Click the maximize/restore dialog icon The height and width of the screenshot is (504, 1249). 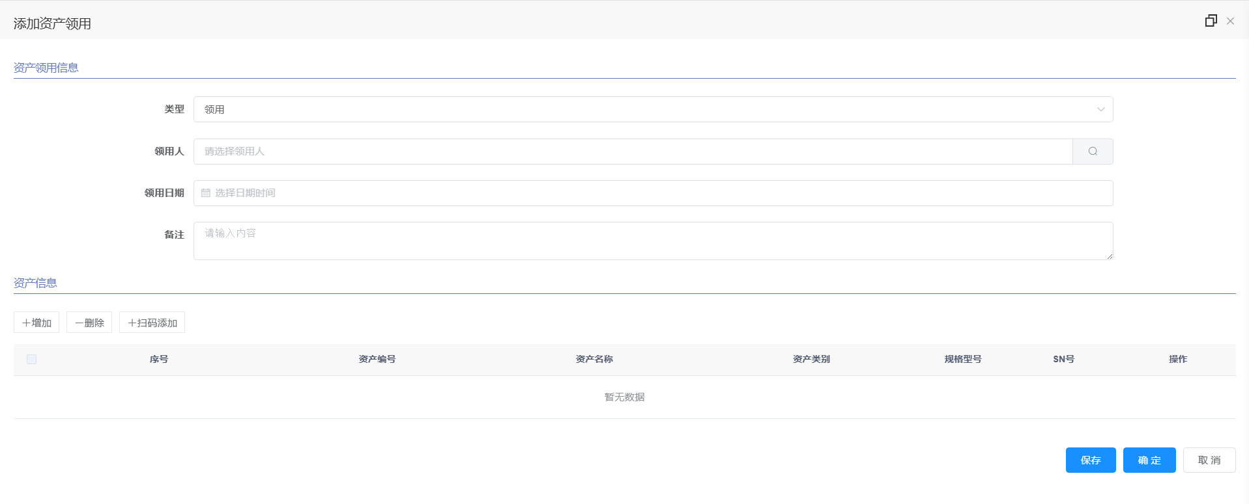coord(1211,21)
